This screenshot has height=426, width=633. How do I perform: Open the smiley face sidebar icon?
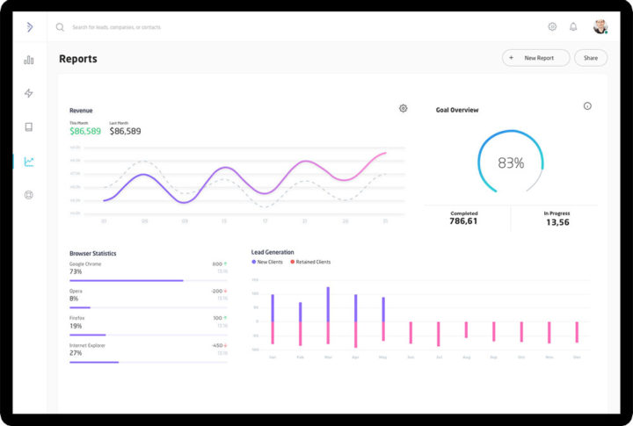29,195
